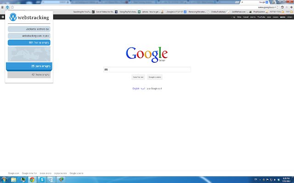Open the 'Chitika Publishers' bookmark
Viewport: 294px width, 183px height.
coord(220,12)
